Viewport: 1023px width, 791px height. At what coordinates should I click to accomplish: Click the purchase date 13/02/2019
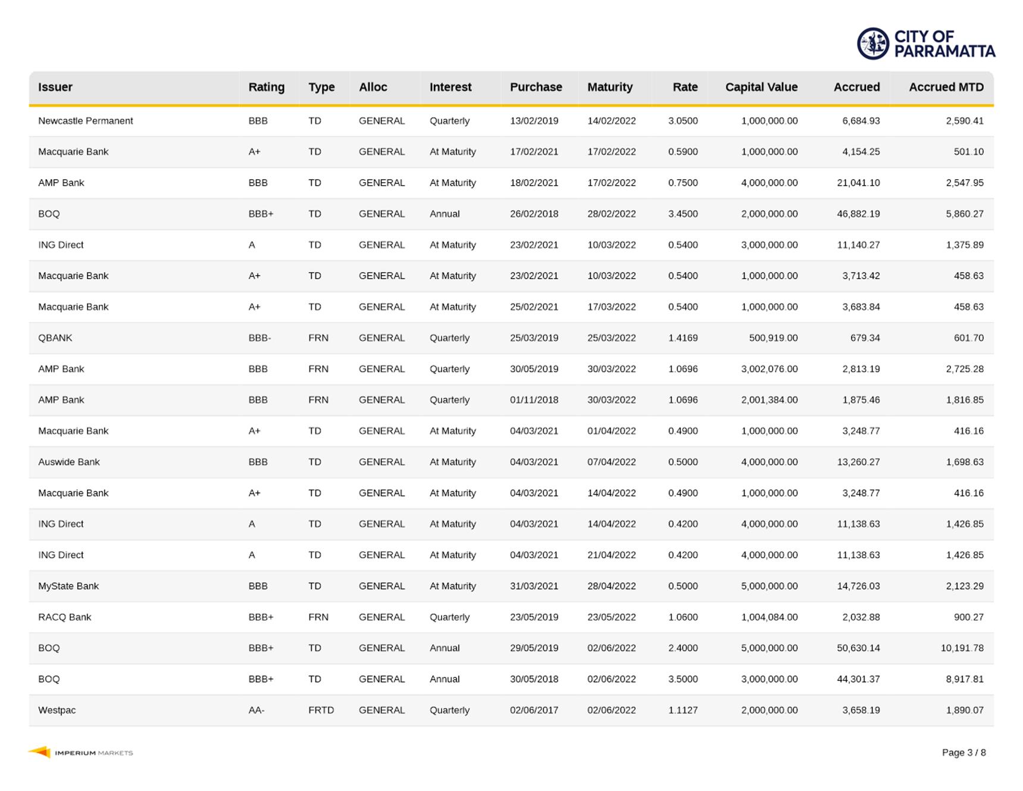pyautogui.click(x=534, y=121)
